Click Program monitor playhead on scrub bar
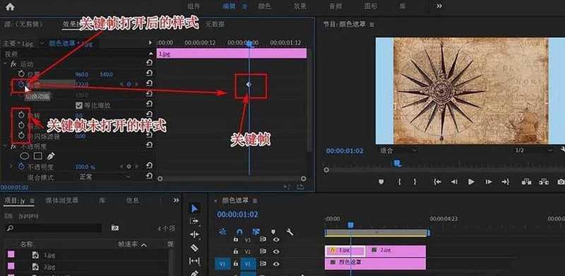The width and height of the screenshot is (565, 276). (396, 164)
